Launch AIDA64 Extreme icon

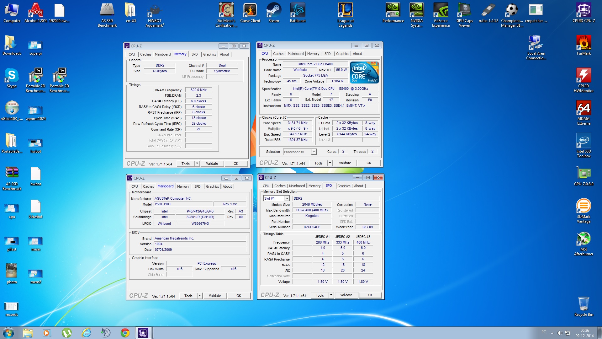(x=584, y=113)
